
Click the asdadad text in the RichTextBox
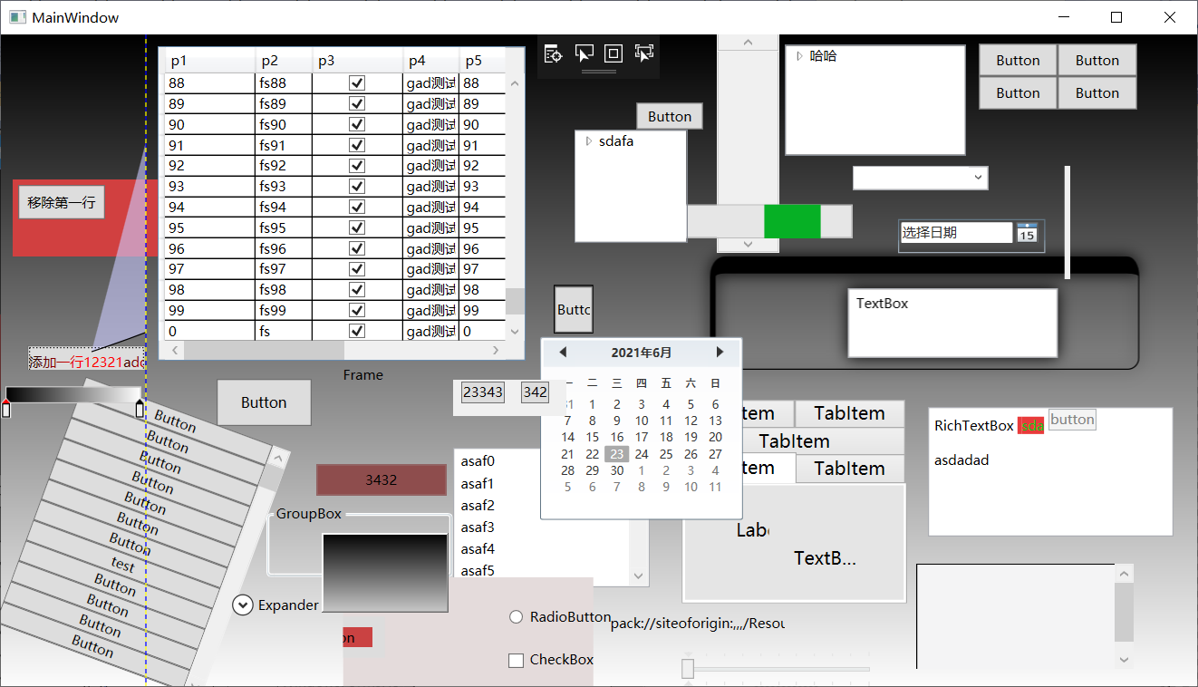point(961,460)
